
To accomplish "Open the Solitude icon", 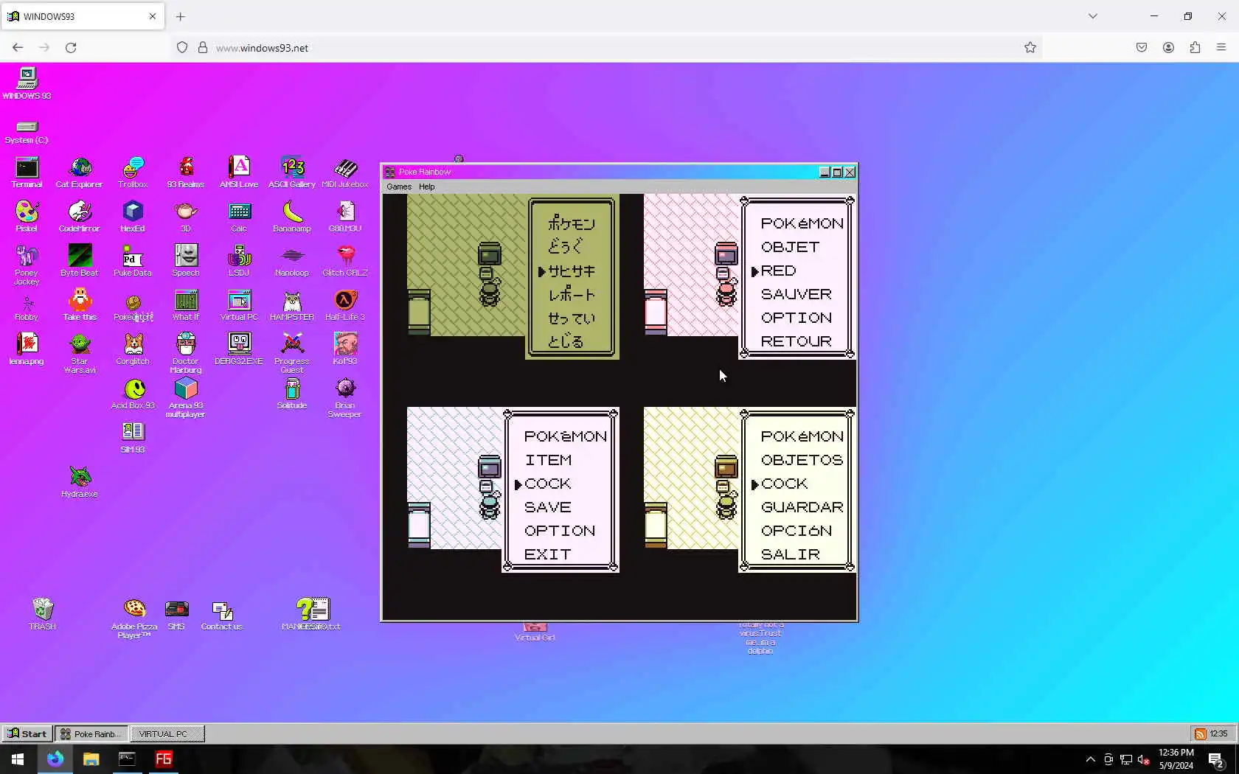I will pyautogui.click(x=292, y=394).
